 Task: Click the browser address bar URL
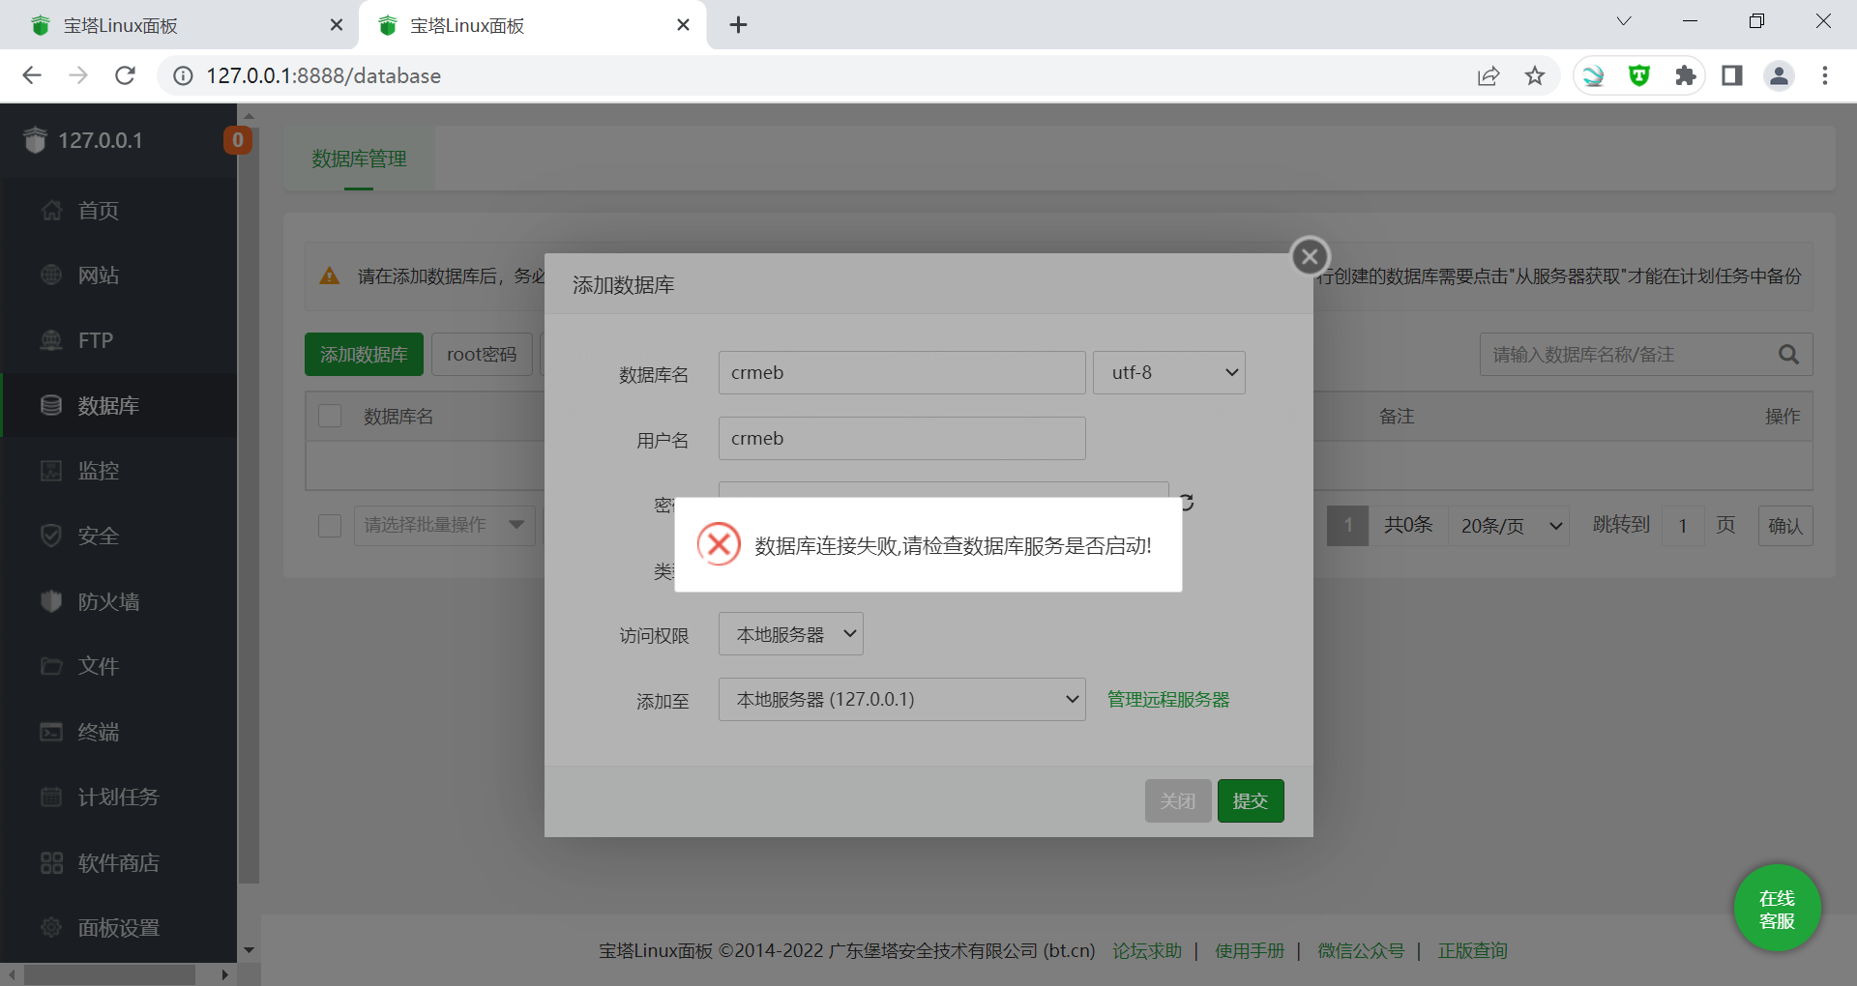click(323, 75)
